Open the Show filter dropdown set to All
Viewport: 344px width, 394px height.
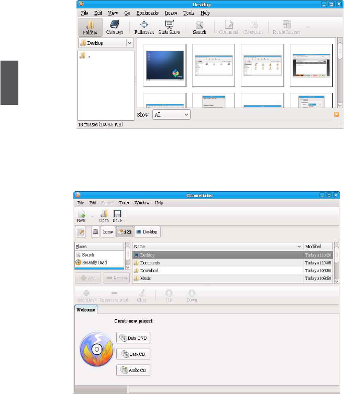coord(171,114)
